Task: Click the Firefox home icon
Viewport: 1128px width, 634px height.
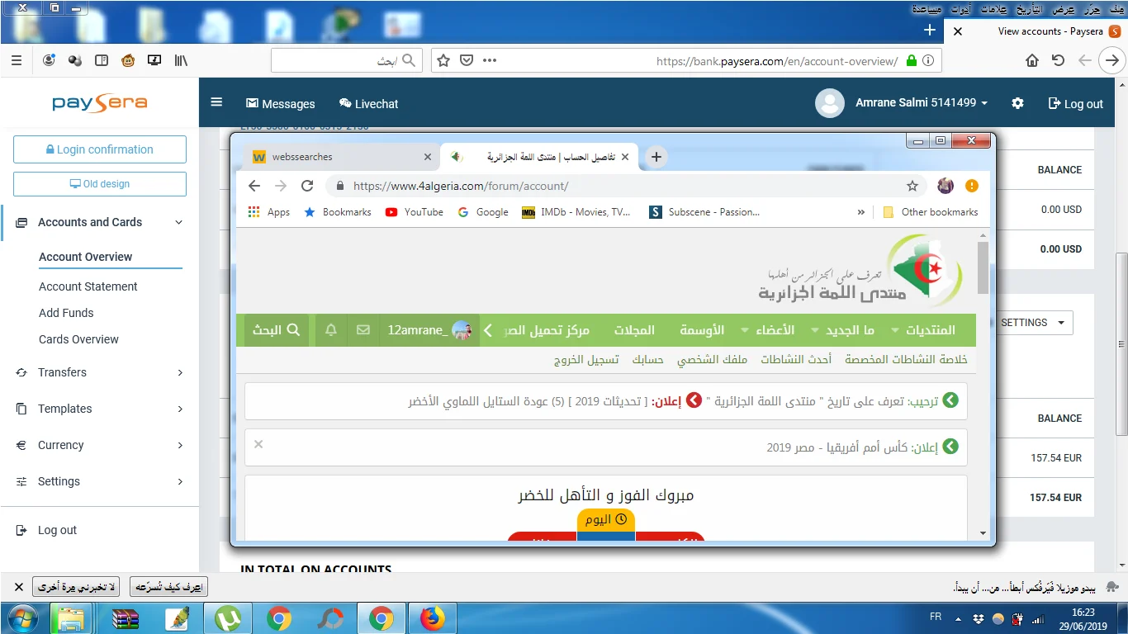Action: click(1031, 60)
